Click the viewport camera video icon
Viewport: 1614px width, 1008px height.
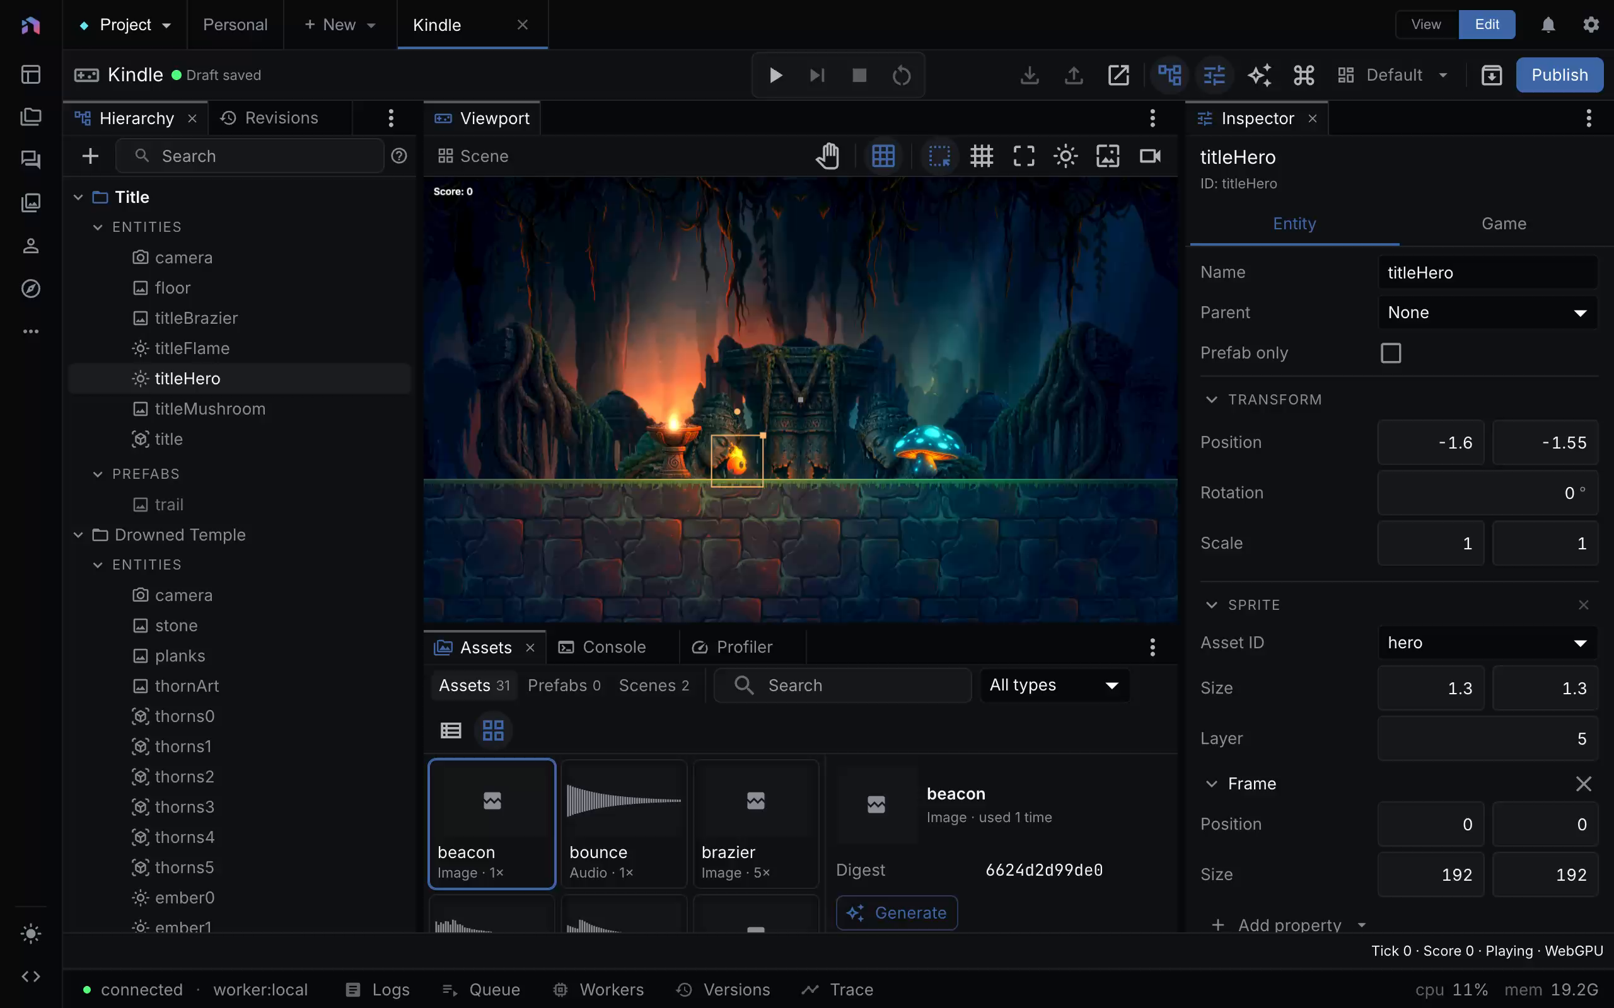point(1151,156)
